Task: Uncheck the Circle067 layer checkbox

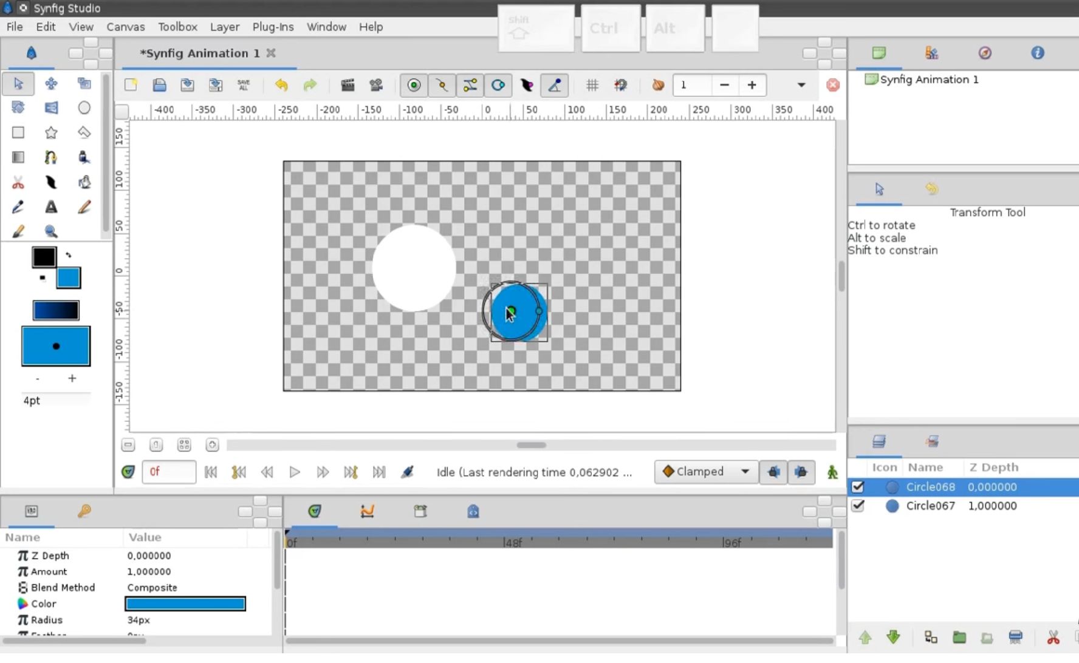Action: coord(858,506)
